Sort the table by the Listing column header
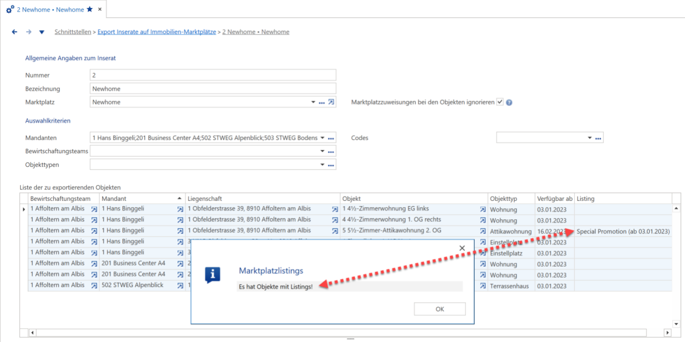Image resolution: width=685 pixels, height=342 pixels. pos(623,199)
